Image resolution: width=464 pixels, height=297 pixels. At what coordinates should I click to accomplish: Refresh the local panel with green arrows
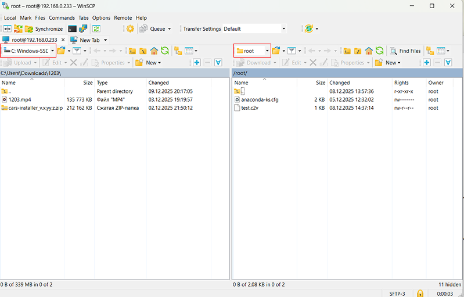tap(165, 51)
